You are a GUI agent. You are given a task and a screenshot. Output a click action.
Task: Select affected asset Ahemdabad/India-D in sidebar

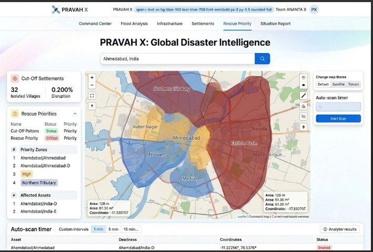point(39,204)
